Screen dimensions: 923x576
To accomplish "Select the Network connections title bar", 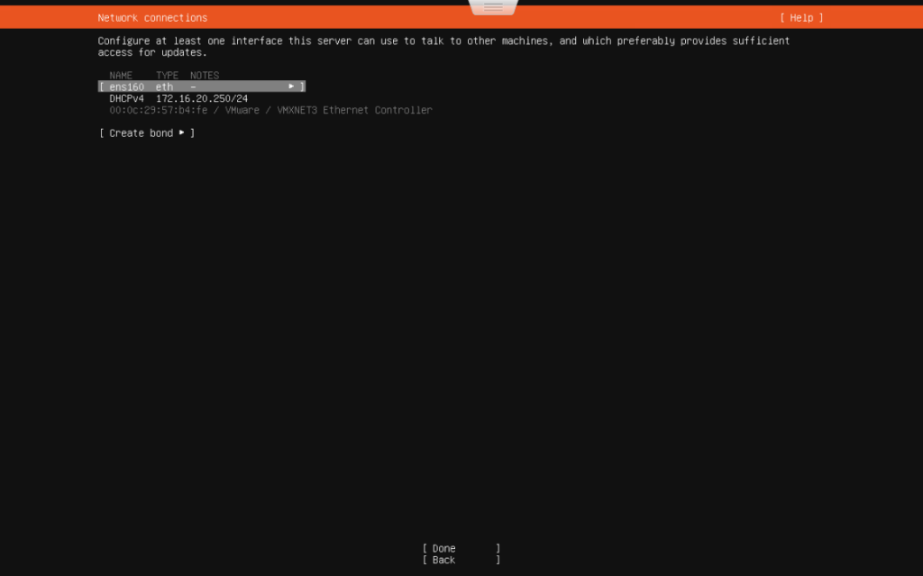I will (152, 17).
